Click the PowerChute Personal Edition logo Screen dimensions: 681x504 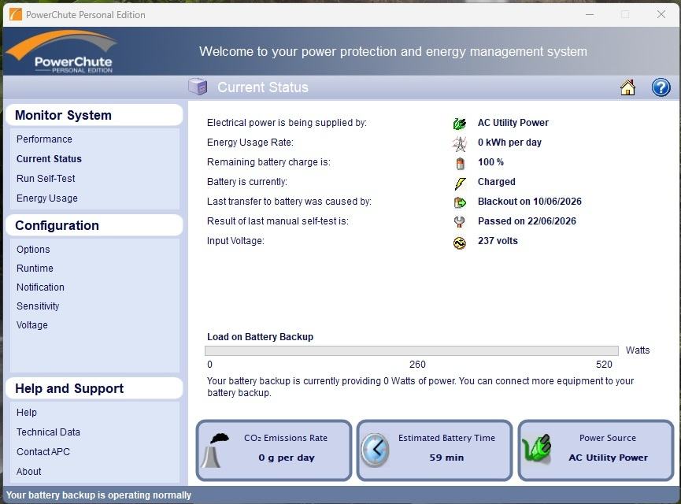tap(63, 51)
